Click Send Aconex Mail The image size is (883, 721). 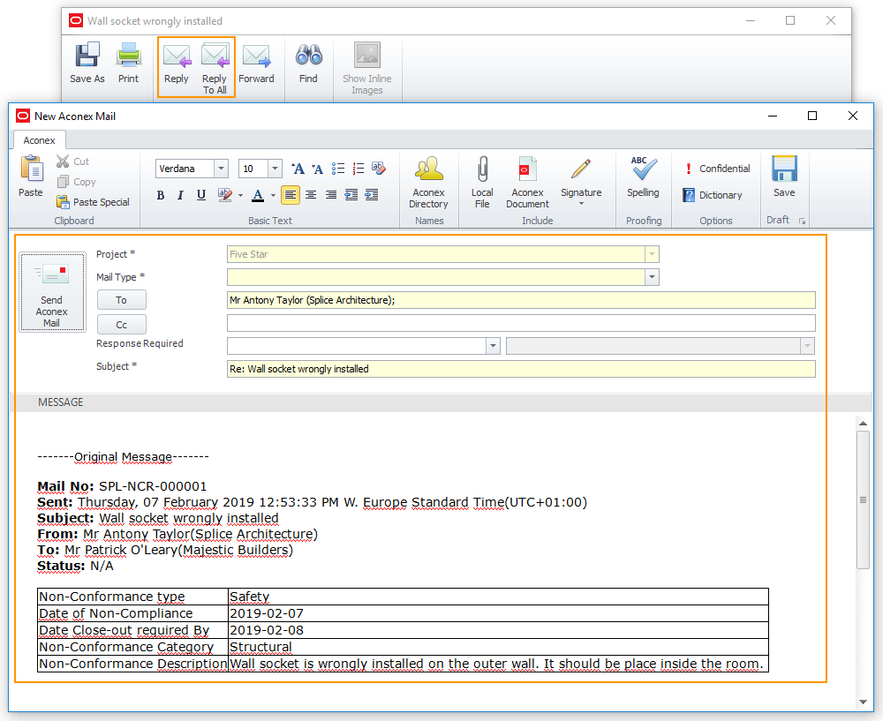52,292
